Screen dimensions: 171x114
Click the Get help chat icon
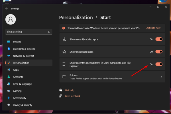click(61, 90)
